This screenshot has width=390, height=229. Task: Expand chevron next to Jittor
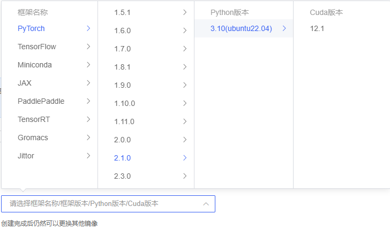[88, 156]
